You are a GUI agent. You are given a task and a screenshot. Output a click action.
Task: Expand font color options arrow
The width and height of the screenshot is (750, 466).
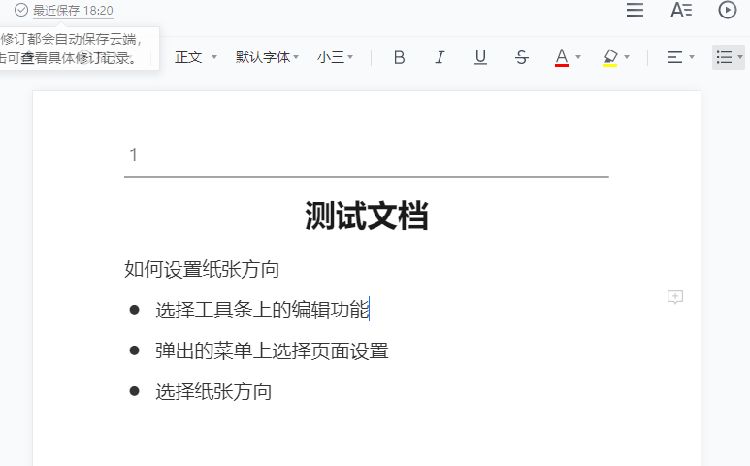point(578,57)
